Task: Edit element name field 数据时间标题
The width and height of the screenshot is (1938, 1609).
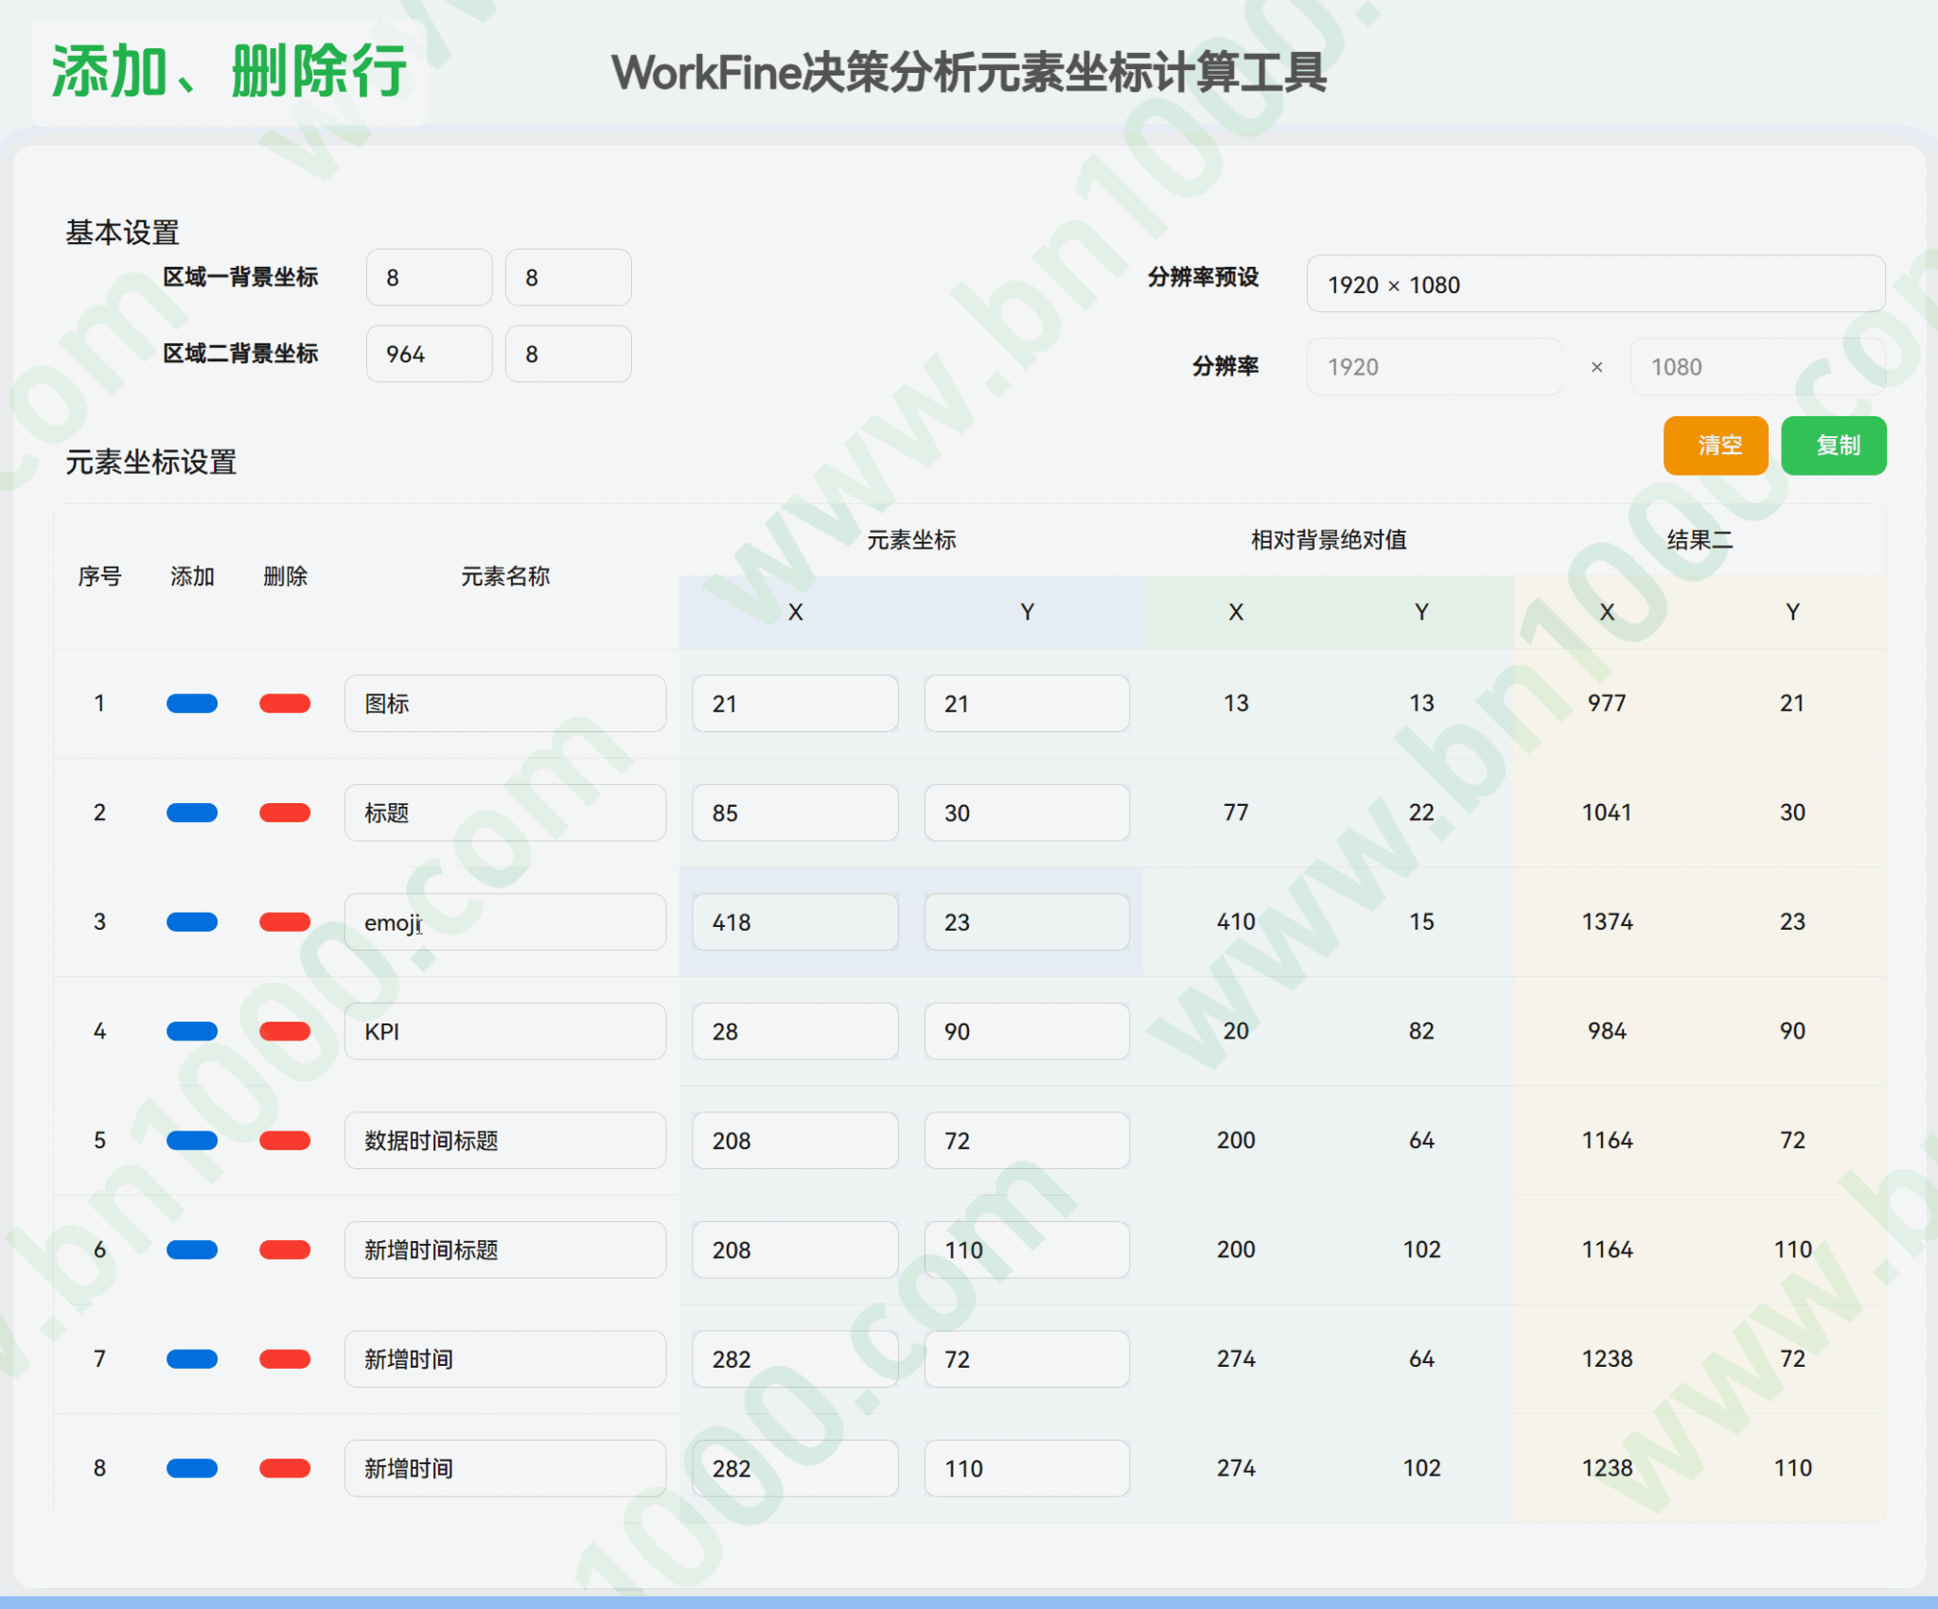Action: 505,1140
